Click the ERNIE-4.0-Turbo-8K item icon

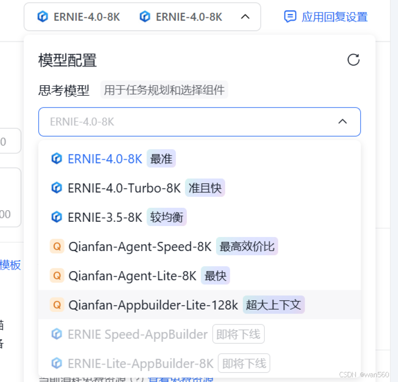point(57,188)
